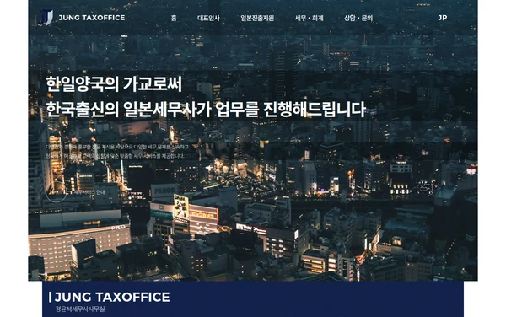Image resolution: width=506 pixels, height=317 pixels.
Task: Click the JUNG TAXOFFICE header text
Action: 92,18
